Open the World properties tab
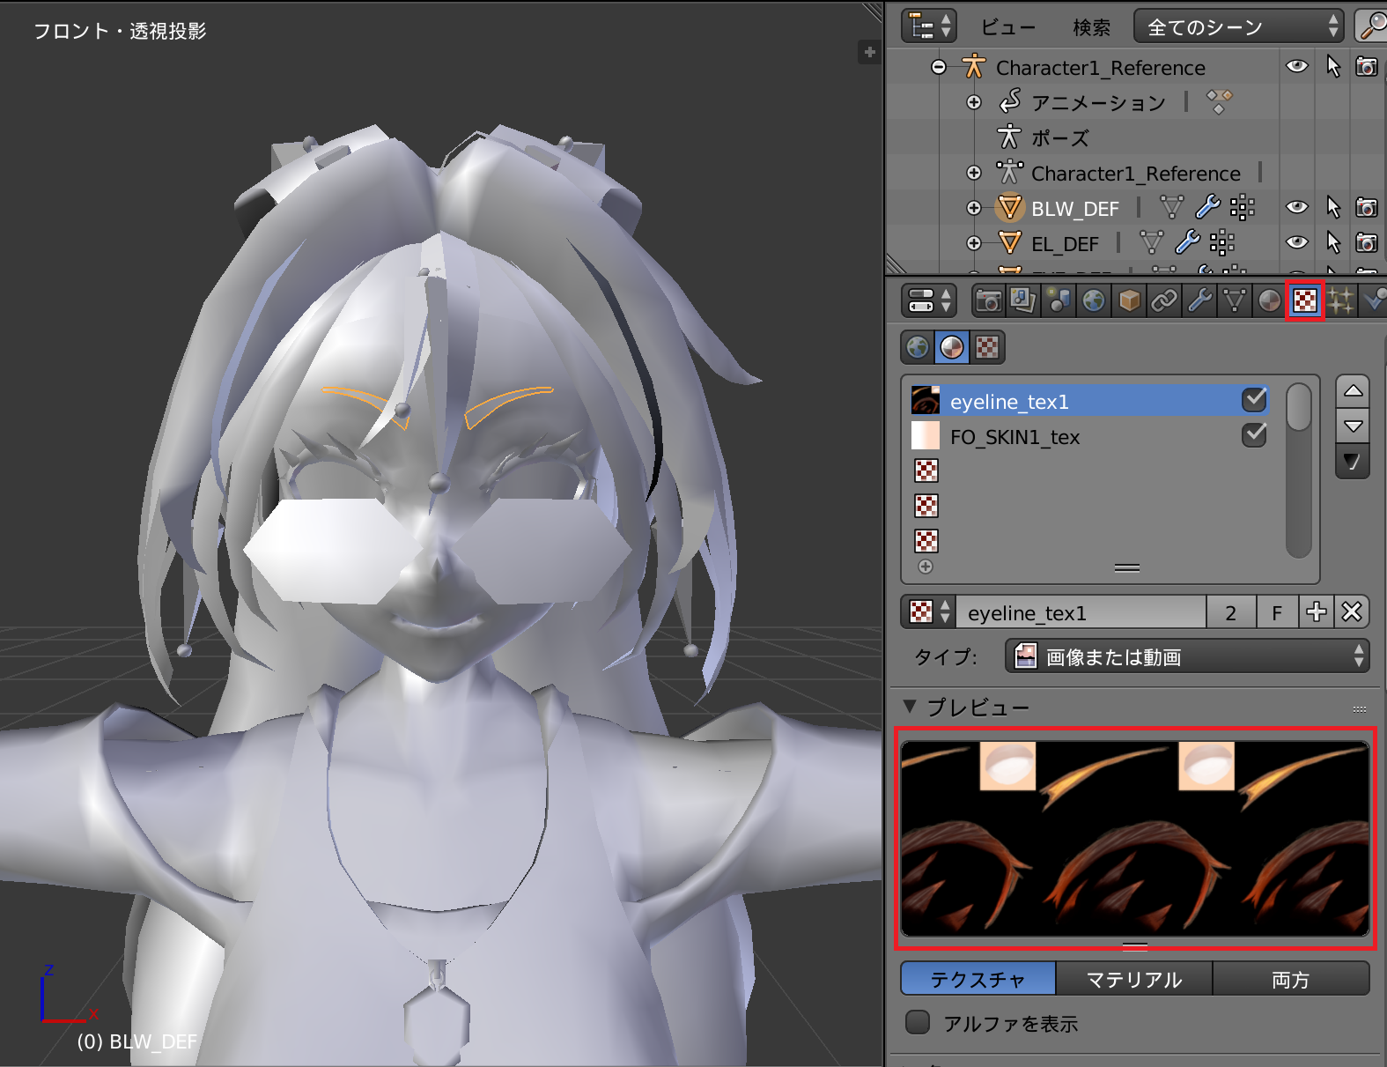The width and height of the screenshot is (1387, 1067). (1094, 301)
